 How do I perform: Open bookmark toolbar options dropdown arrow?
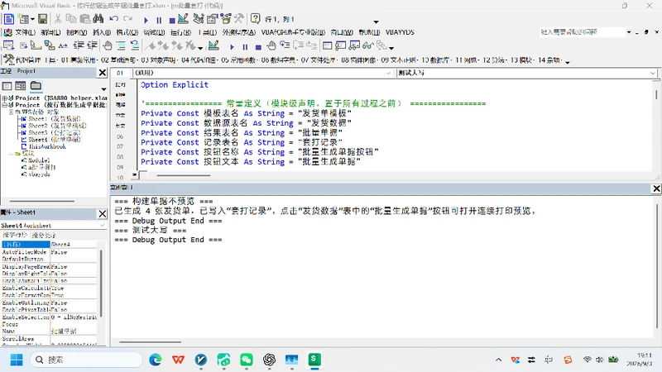coord(200,48)
